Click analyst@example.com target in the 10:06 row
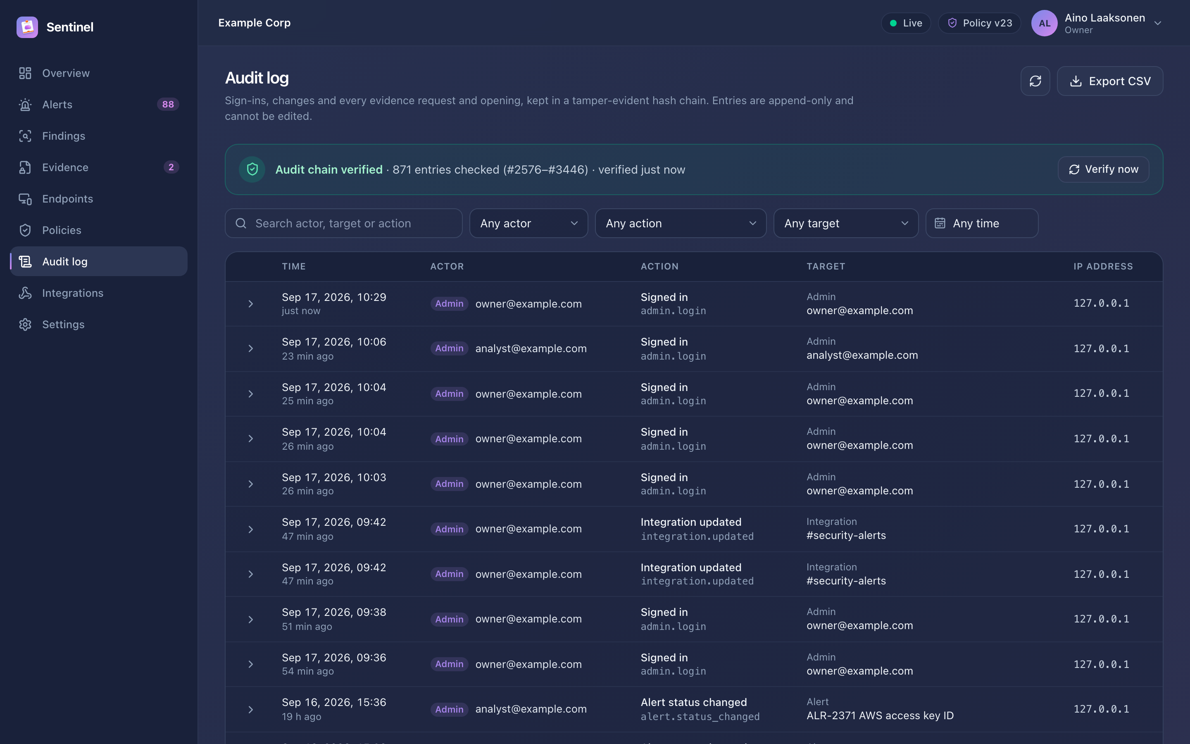Image resolution: width=1190 pixels, height=744 pixels. (x=862, y=355)
